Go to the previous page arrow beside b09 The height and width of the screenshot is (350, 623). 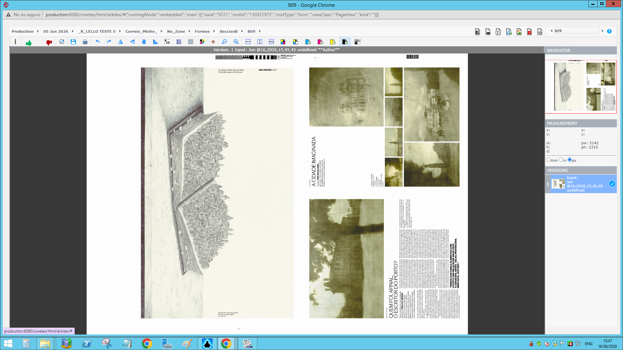pyautogui.click(x=552, y=31)
